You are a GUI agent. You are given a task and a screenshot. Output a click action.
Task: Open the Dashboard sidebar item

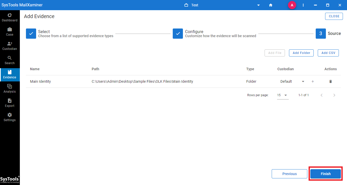click(10, 18)
